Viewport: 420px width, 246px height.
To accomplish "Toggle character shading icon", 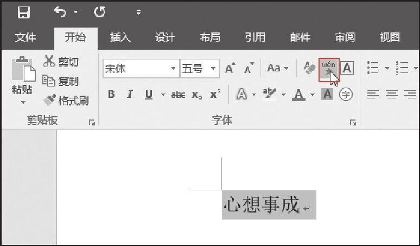I will (x=327, y=94).
